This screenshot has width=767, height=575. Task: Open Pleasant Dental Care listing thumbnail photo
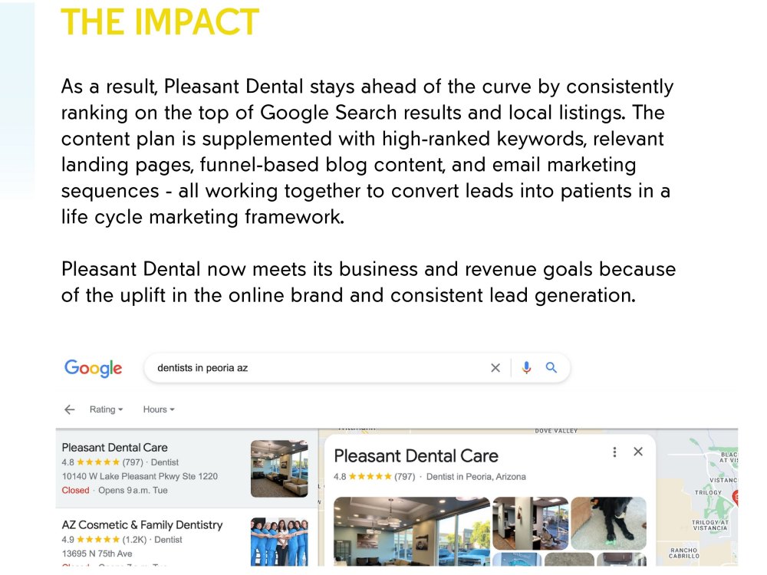(279, 468)
